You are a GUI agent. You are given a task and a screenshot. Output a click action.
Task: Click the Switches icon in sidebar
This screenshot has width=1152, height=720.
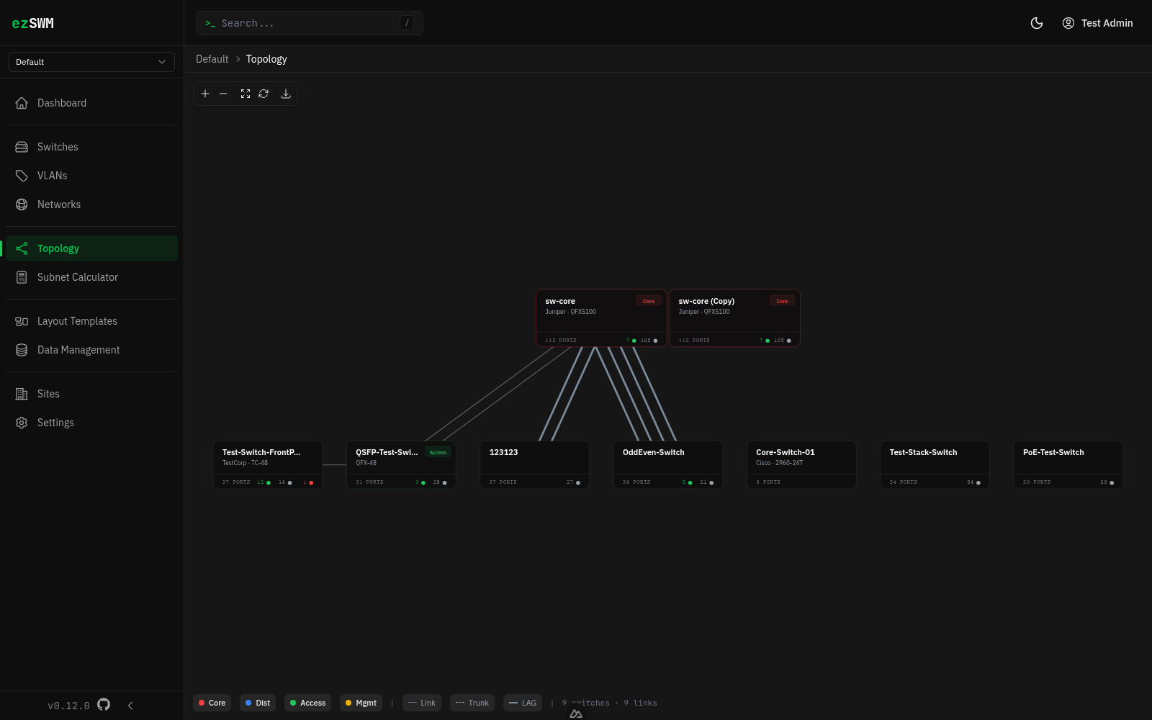(x=22, y=147)
